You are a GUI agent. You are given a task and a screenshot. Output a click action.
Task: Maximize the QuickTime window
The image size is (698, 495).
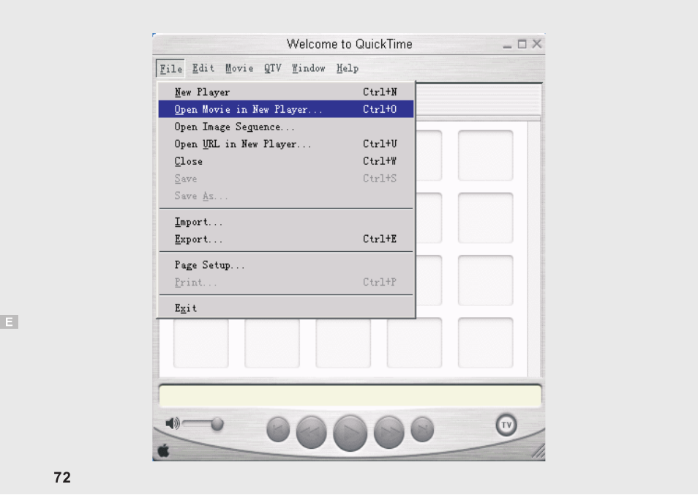pos(522,44)
